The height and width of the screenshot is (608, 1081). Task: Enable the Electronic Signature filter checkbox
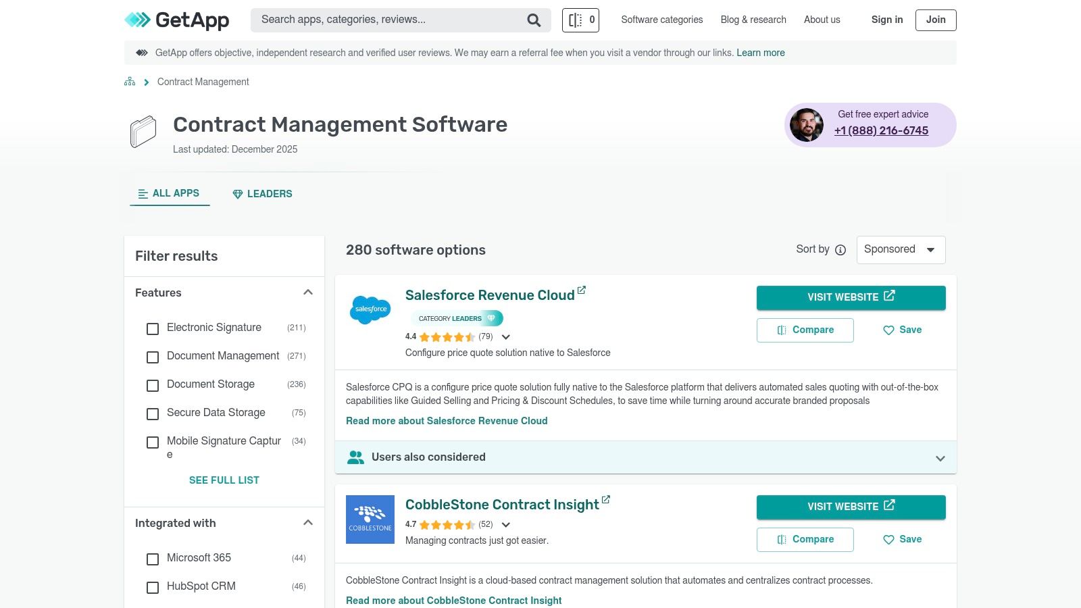pos(153,328)
